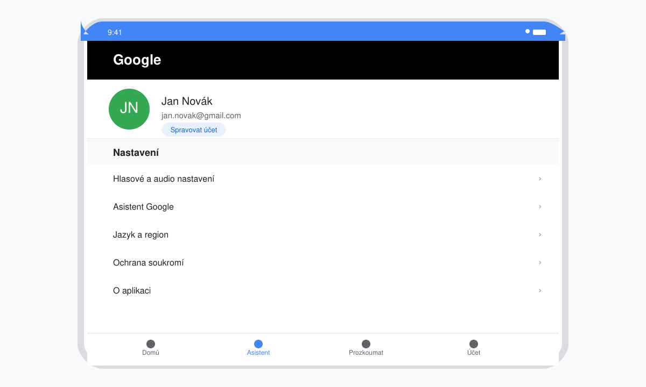This screenshot has width=646, height=387.
Task: Expand chevron next to Asistent Google
Action: (540, 206)
